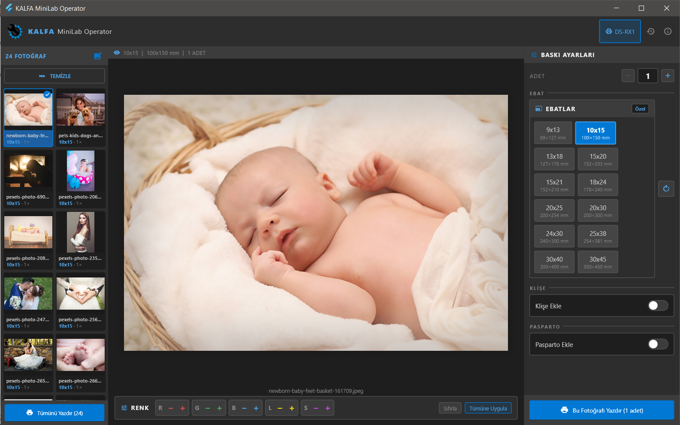
Task: Select the pexels-photo-265... thumbnail
Action: [x=28, y=363]
